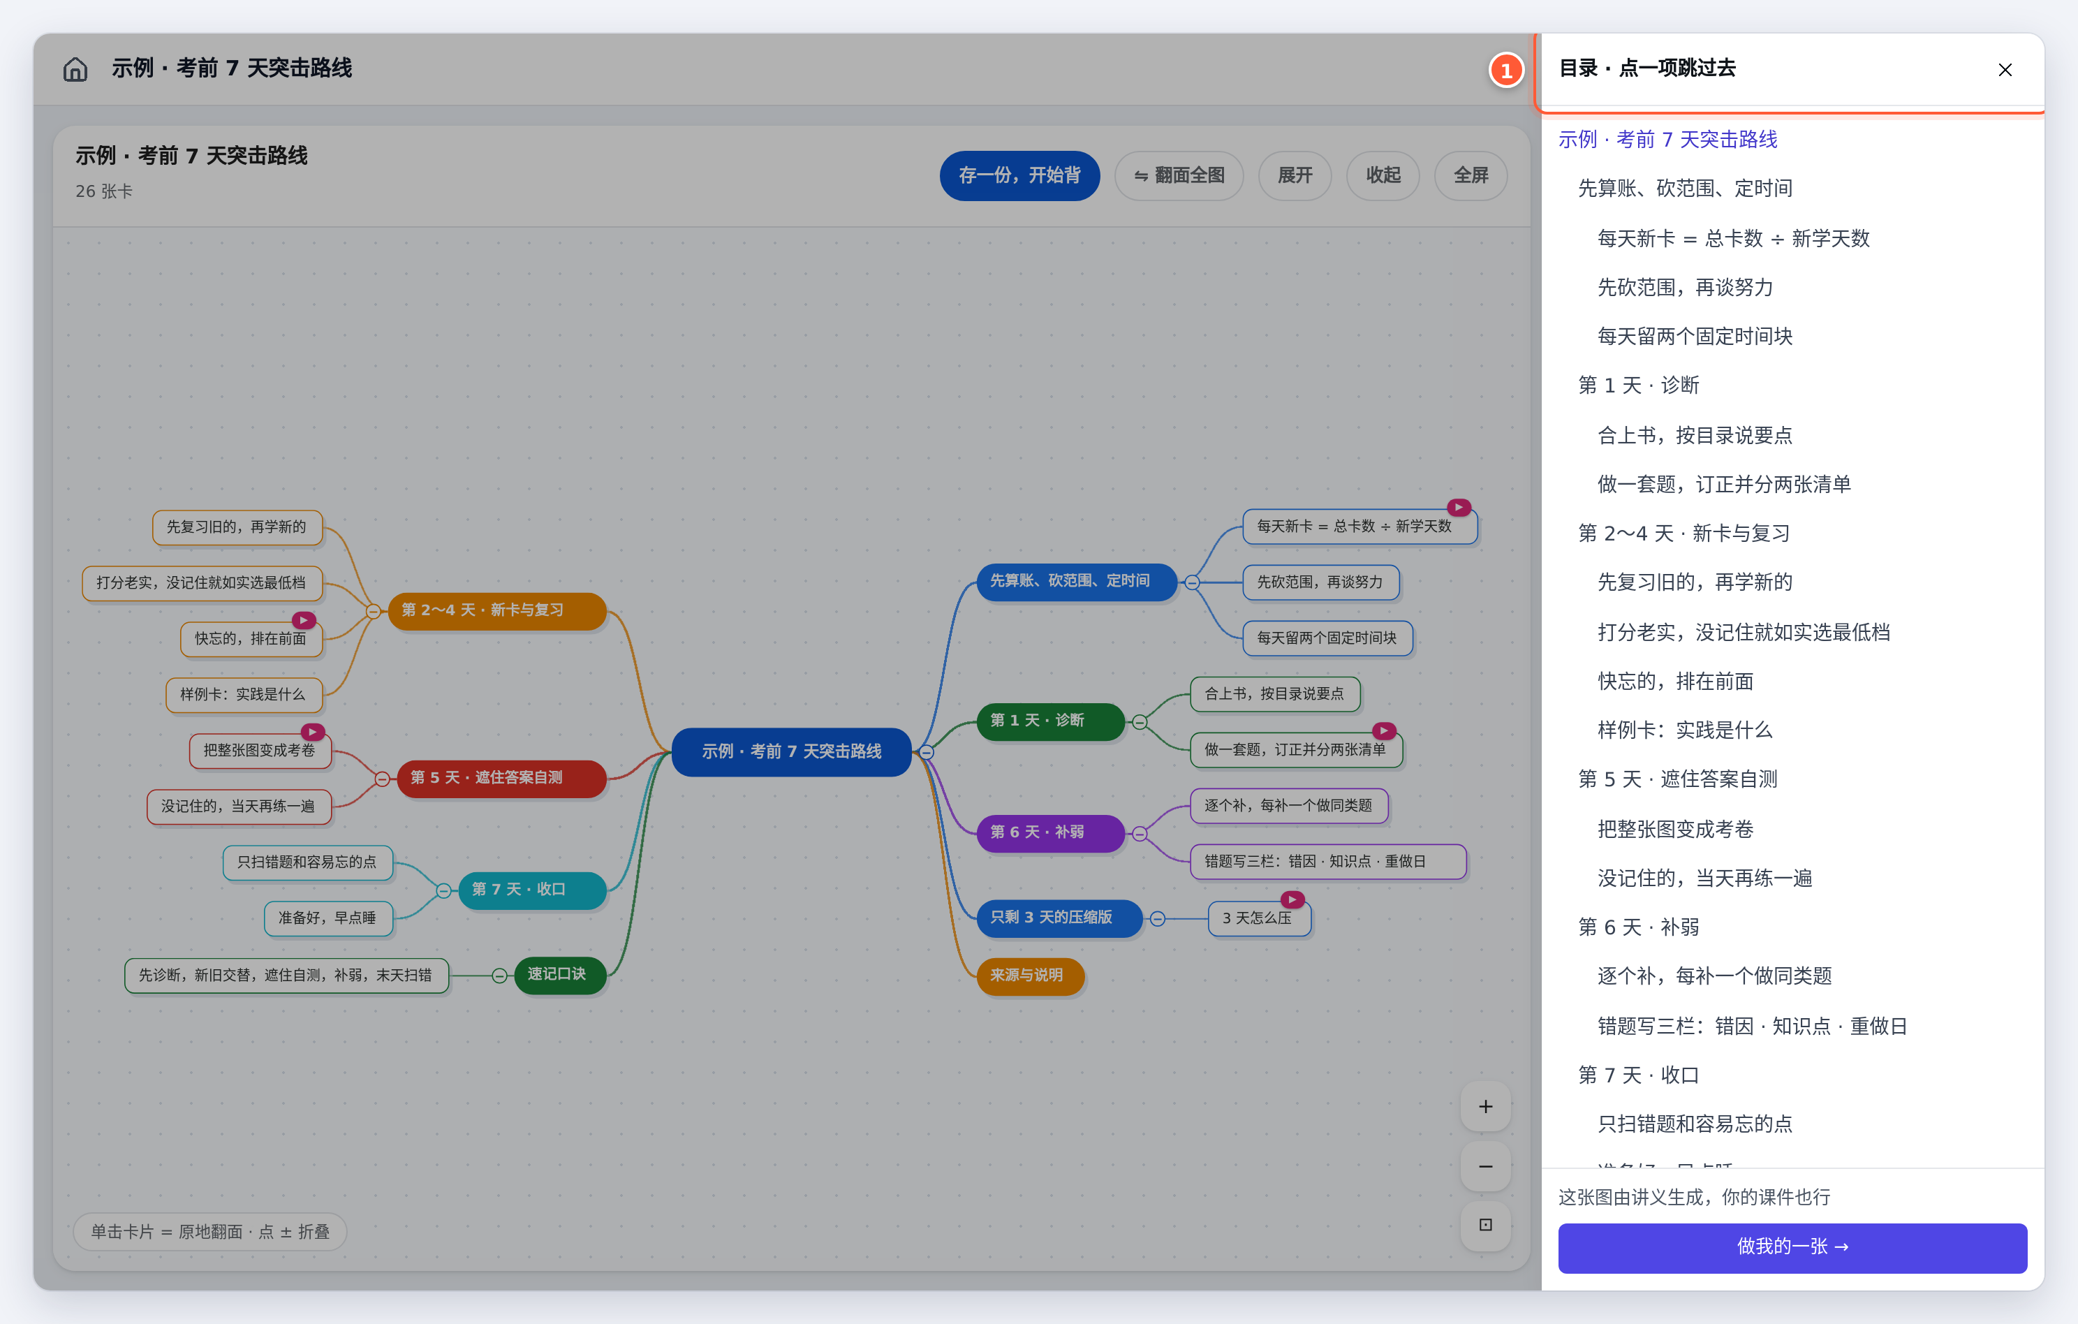Click 做我的一张 → button

[x=1792, y=1247]
